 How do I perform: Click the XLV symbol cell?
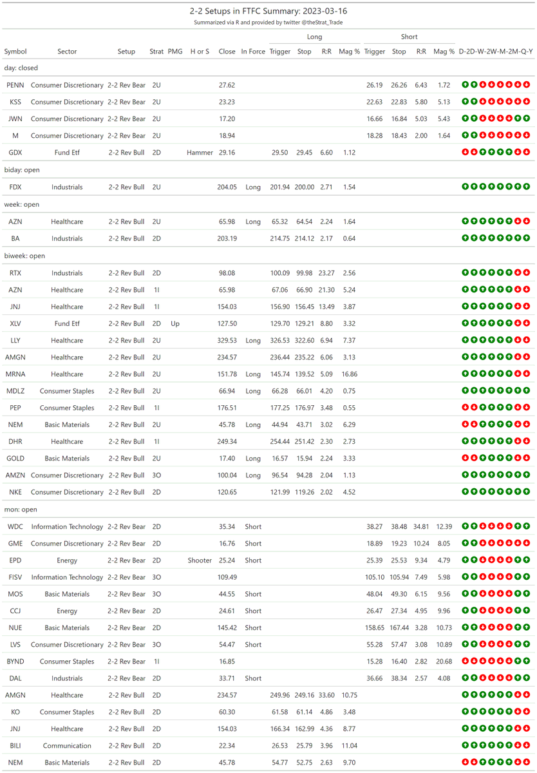pyautogui.click(x=15, y=323)
